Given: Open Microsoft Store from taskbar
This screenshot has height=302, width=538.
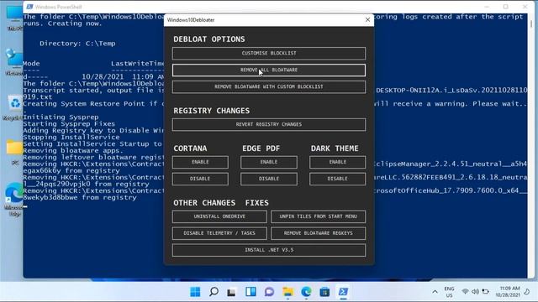Looking at the screenshot, I should click(x=324, y=292).
